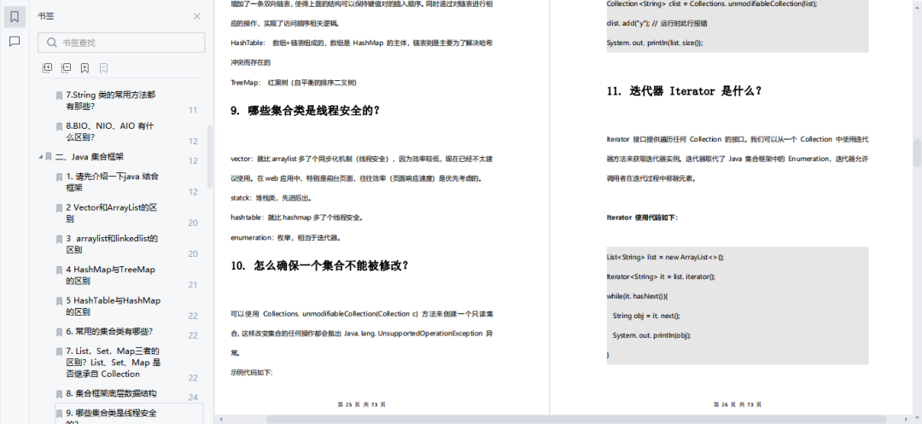The image size is (922, 424).
Task: Click page number 24 beside 8. 集合框架底层数据结构
Action: pos(193,397)
